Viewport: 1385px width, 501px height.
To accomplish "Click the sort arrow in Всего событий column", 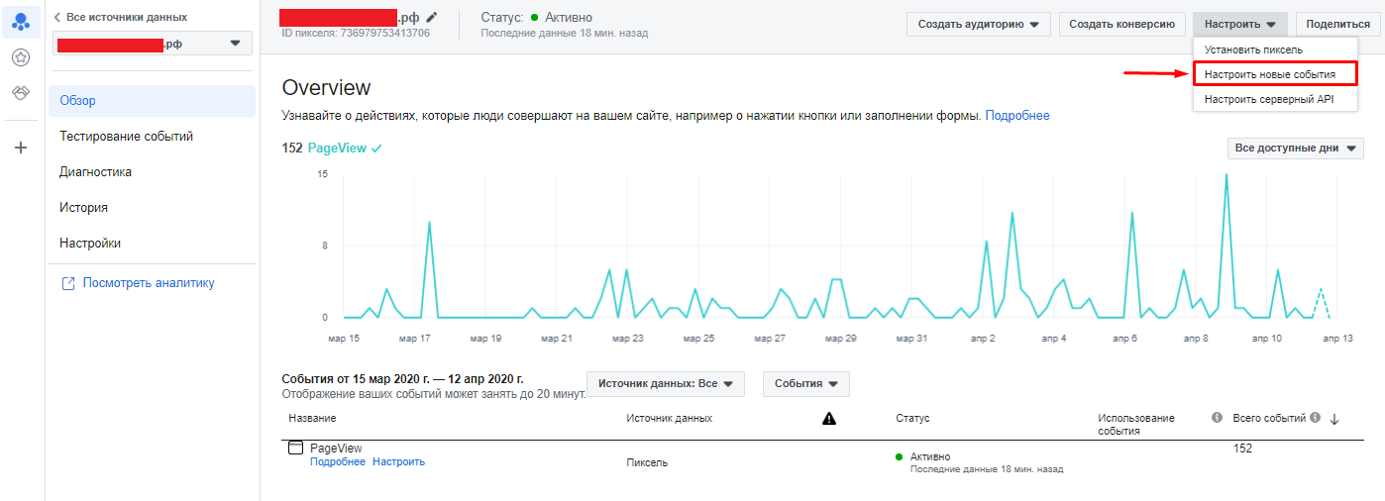I will [x=1334, y=419].
